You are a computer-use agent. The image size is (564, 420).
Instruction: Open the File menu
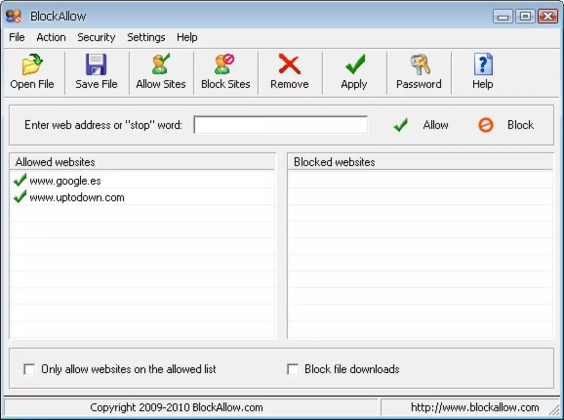17,37
